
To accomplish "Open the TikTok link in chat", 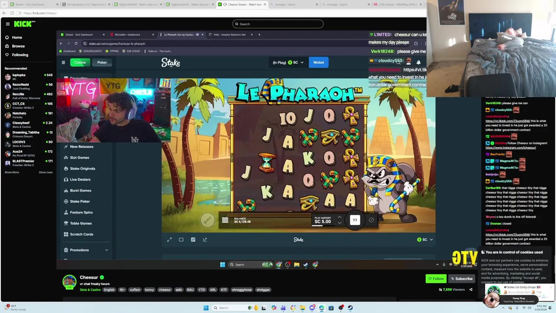I will (x=508, y=121).
